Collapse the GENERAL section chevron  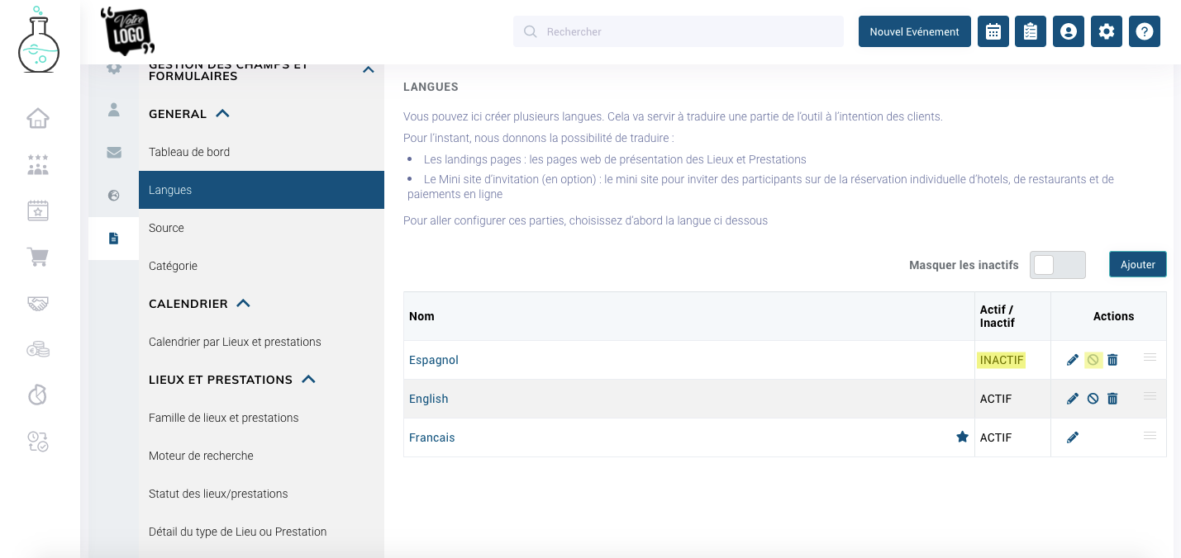(222, 114)
